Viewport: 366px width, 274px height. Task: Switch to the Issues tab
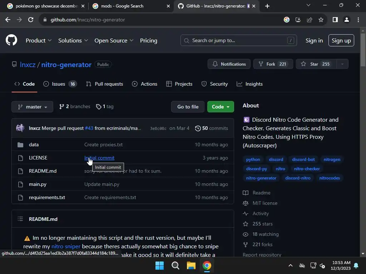[x=60, y=84]
